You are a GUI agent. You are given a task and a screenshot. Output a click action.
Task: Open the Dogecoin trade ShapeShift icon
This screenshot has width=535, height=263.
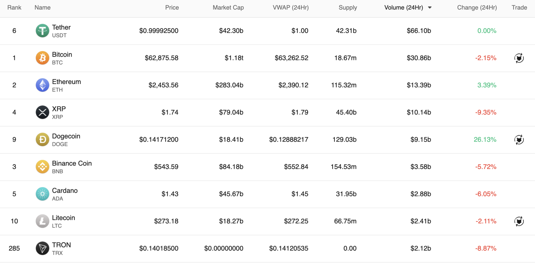519,140
